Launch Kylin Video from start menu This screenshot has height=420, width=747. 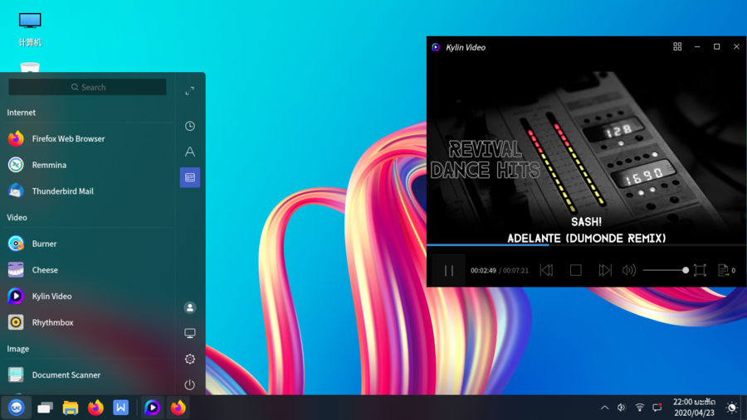[89, 296]
